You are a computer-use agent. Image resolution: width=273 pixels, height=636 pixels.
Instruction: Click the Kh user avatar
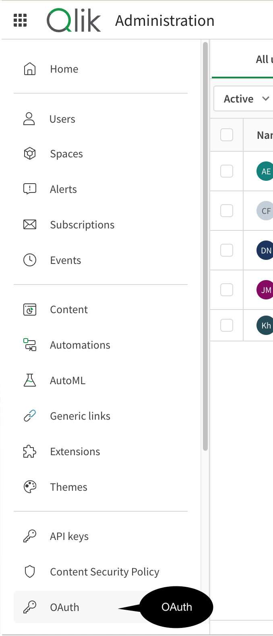pos(265,325)
